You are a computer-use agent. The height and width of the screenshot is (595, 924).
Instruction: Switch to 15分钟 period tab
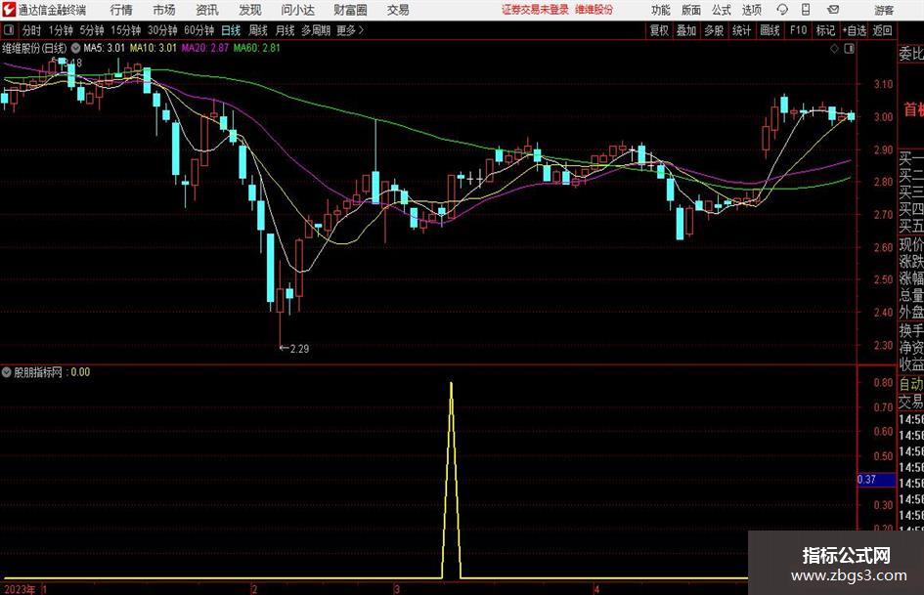[x=125, y=30]
